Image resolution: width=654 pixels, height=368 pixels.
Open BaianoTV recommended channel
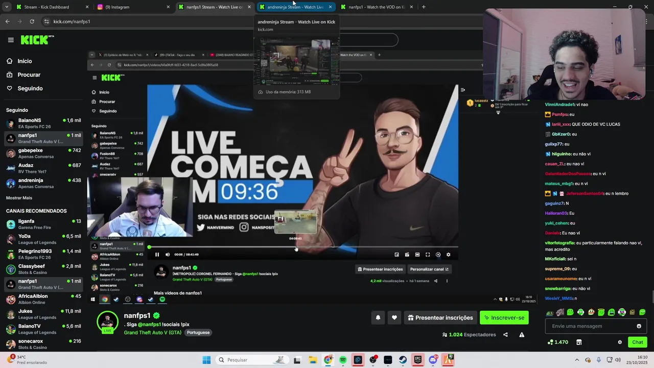point(43,329)
